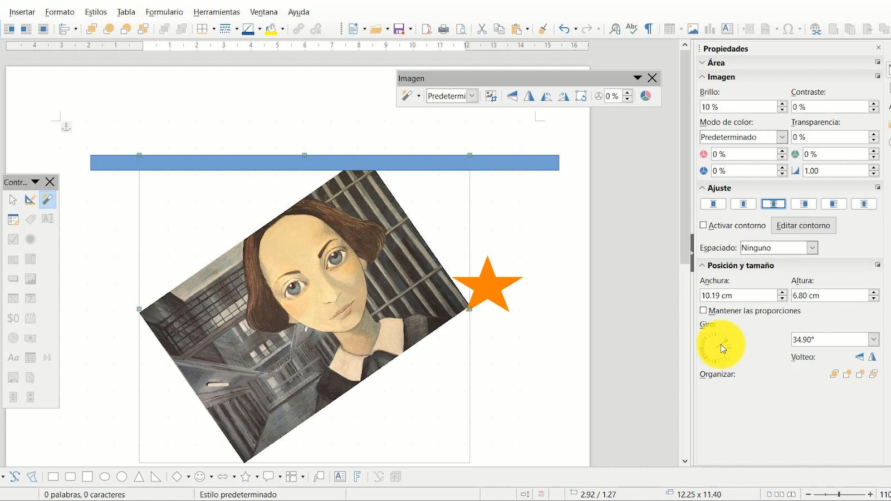Insert hyperlink globe icon
Image resolution: width=891 pixels, height=501 pixels.
(816, 29)
